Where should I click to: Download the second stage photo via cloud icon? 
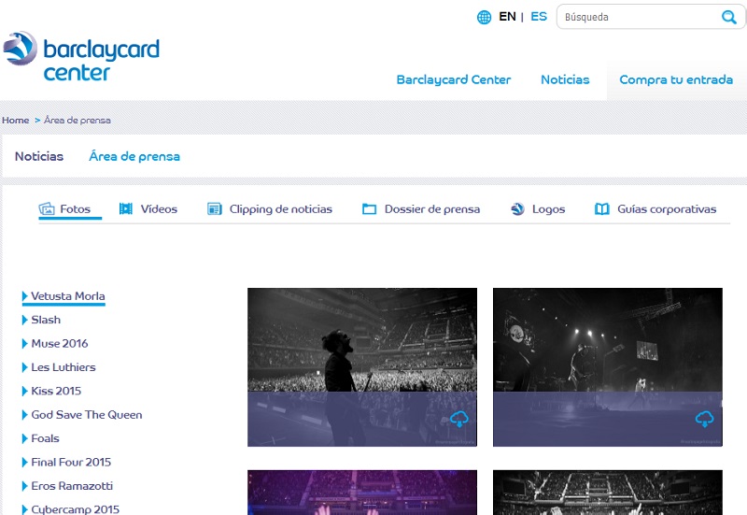tap(704, 419)
